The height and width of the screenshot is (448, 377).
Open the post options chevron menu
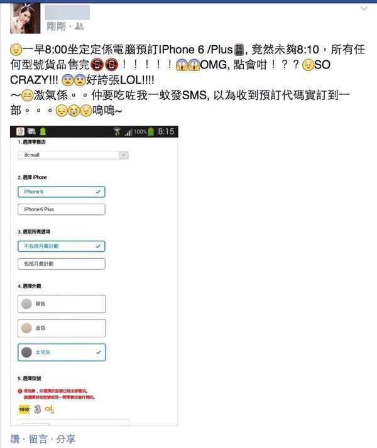[364, 9]
